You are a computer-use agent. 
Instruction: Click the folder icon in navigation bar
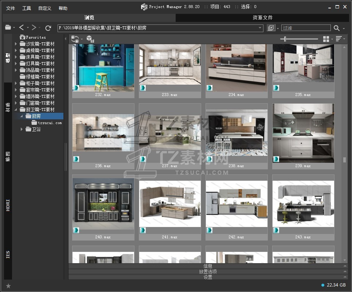click(8, 28)
